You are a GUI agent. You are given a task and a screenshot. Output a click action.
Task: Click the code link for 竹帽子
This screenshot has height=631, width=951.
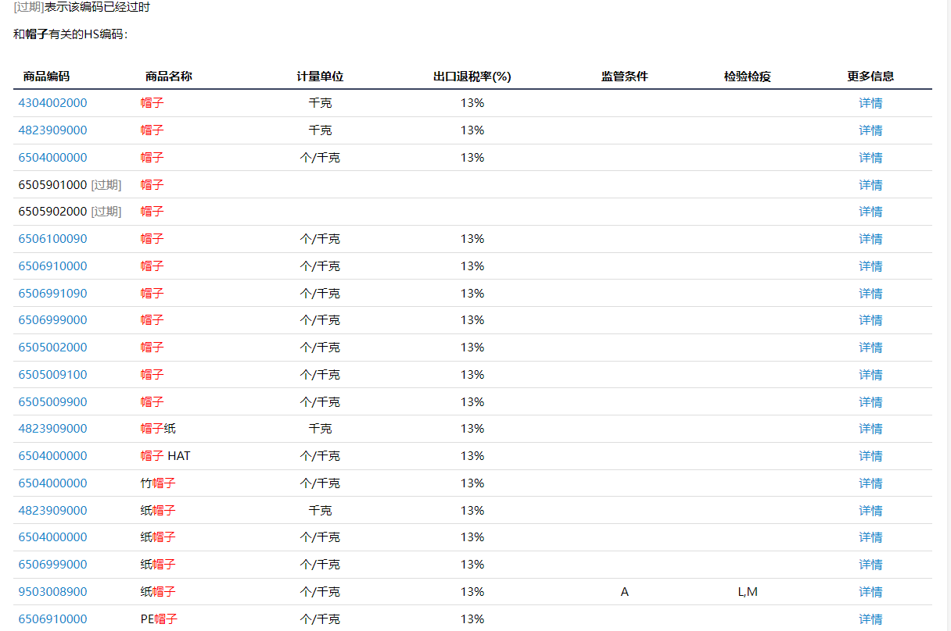coord(52,483)
